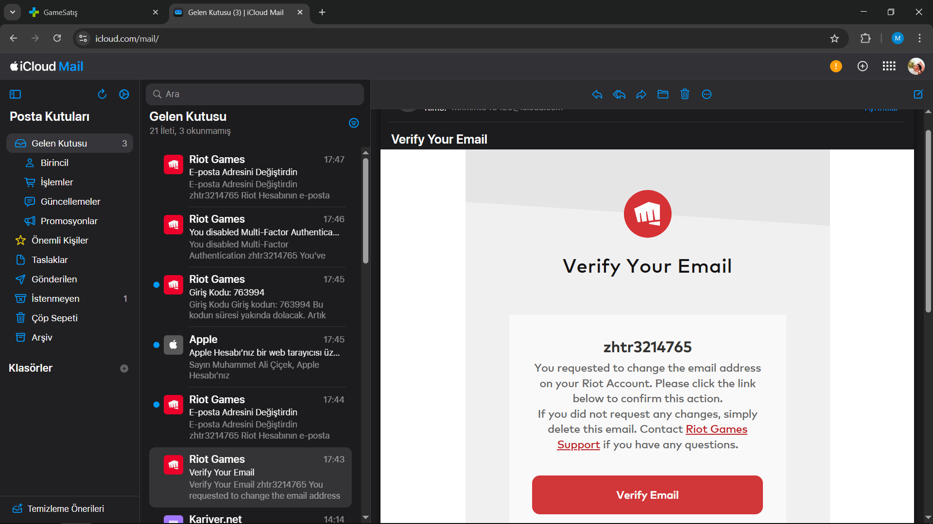Open the Chrome three-dot menu

click(919, 38)
